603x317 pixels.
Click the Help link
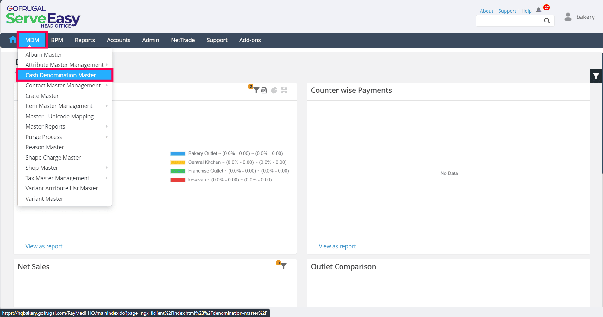point(526,11)
